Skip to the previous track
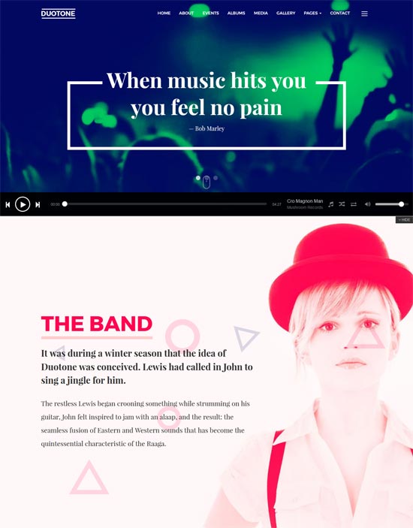This screenshot has width=413, height=528. [8, 204]
